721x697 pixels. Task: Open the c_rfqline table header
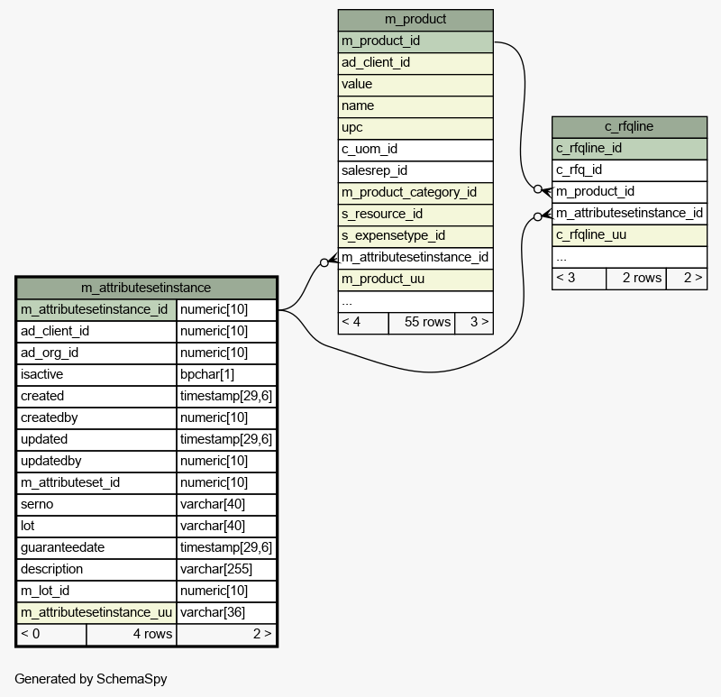629,127
